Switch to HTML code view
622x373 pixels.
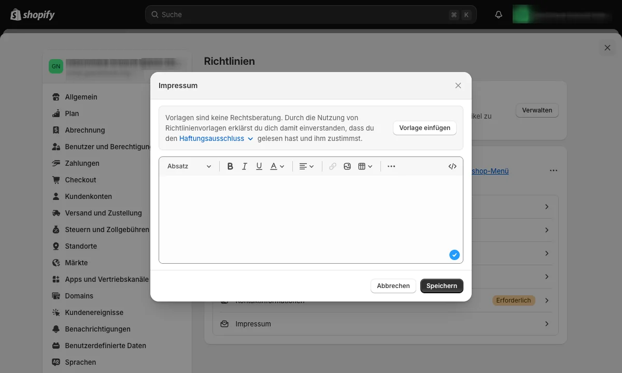click(x=452, y=166)
